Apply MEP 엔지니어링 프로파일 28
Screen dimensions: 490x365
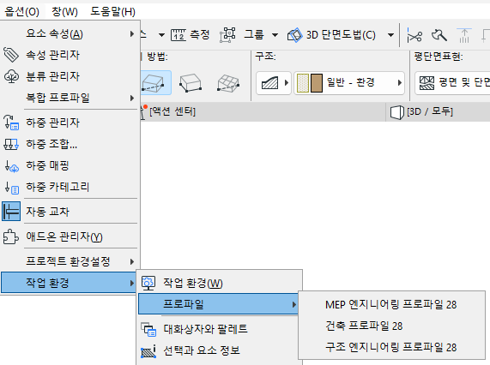pyautogui.click(x=391, y=304)
